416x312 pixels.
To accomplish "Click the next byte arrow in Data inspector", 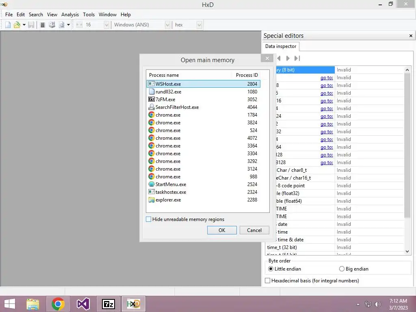I will tap(288, 58).
